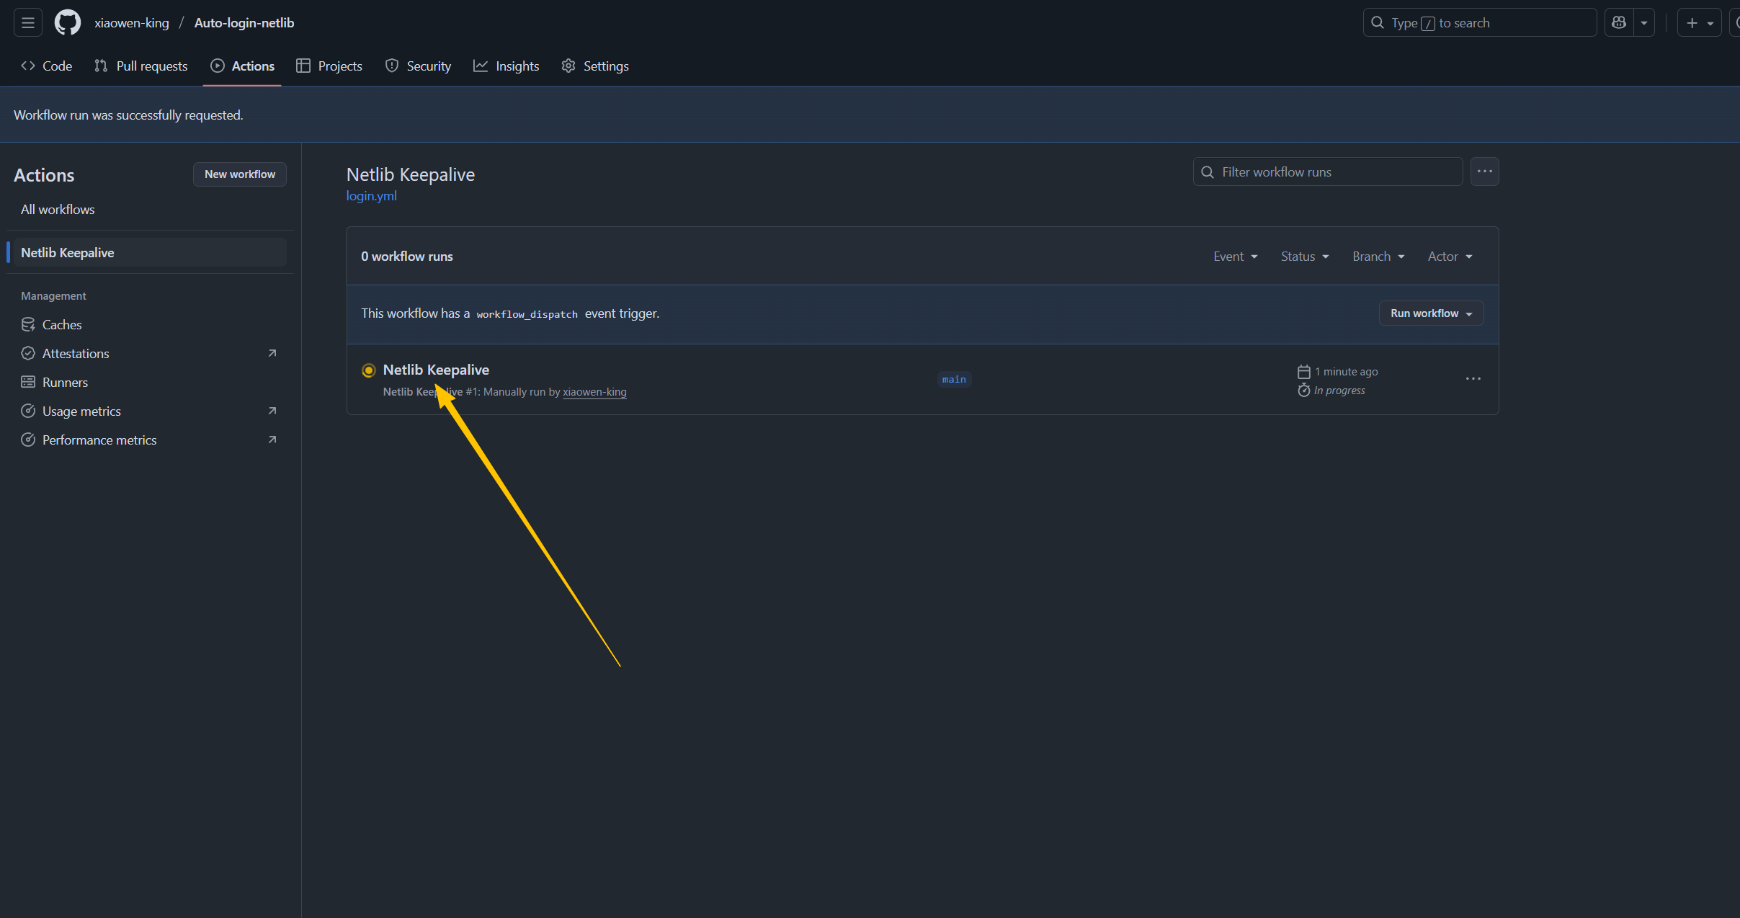Click the New workflow button
1740x918 pixels.
click(239, 174)
